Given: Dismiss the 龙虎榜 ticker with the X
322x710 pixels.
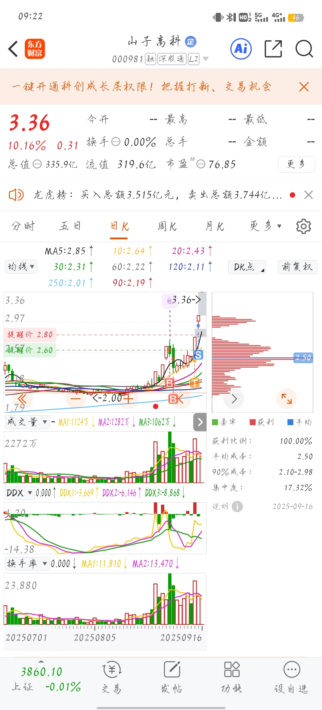Looking at the screenshot, I should coord(309,195).
